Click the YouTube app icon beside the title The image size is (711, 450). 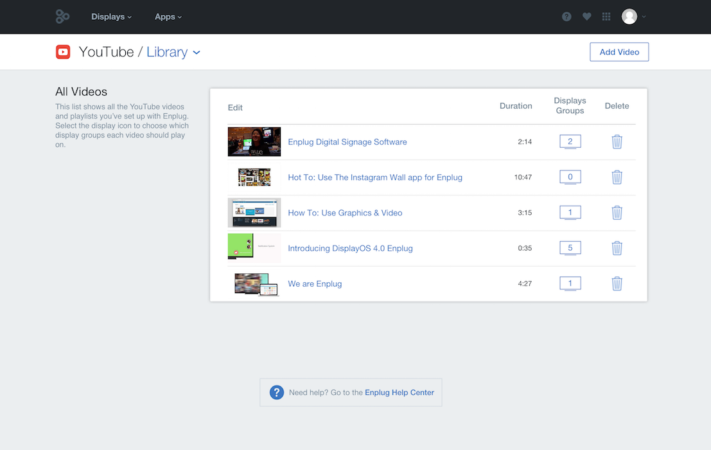click(63, 51)
